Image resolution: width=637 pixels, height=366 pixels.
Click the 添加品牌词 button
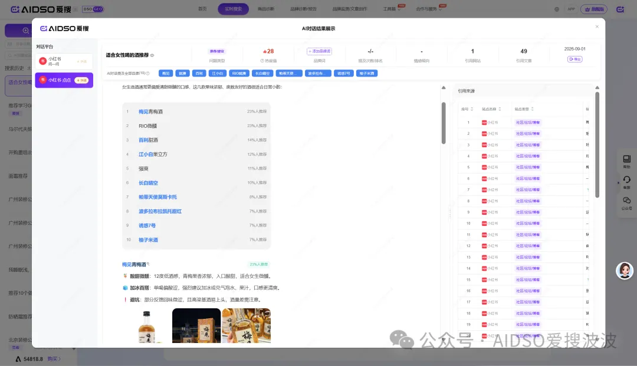(x=319, y=51)
